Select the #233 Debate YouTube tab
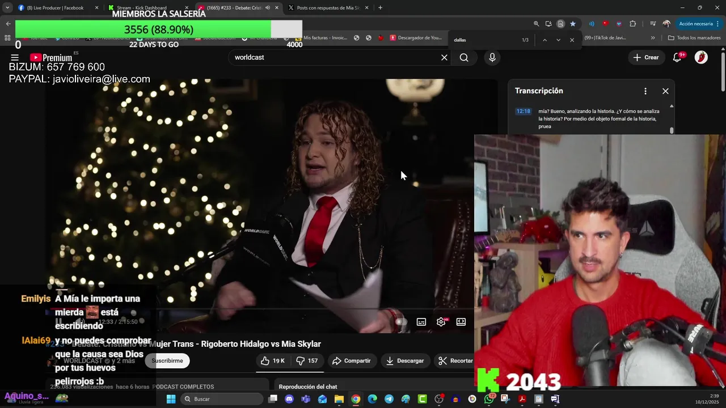 [x=234, y=8]
